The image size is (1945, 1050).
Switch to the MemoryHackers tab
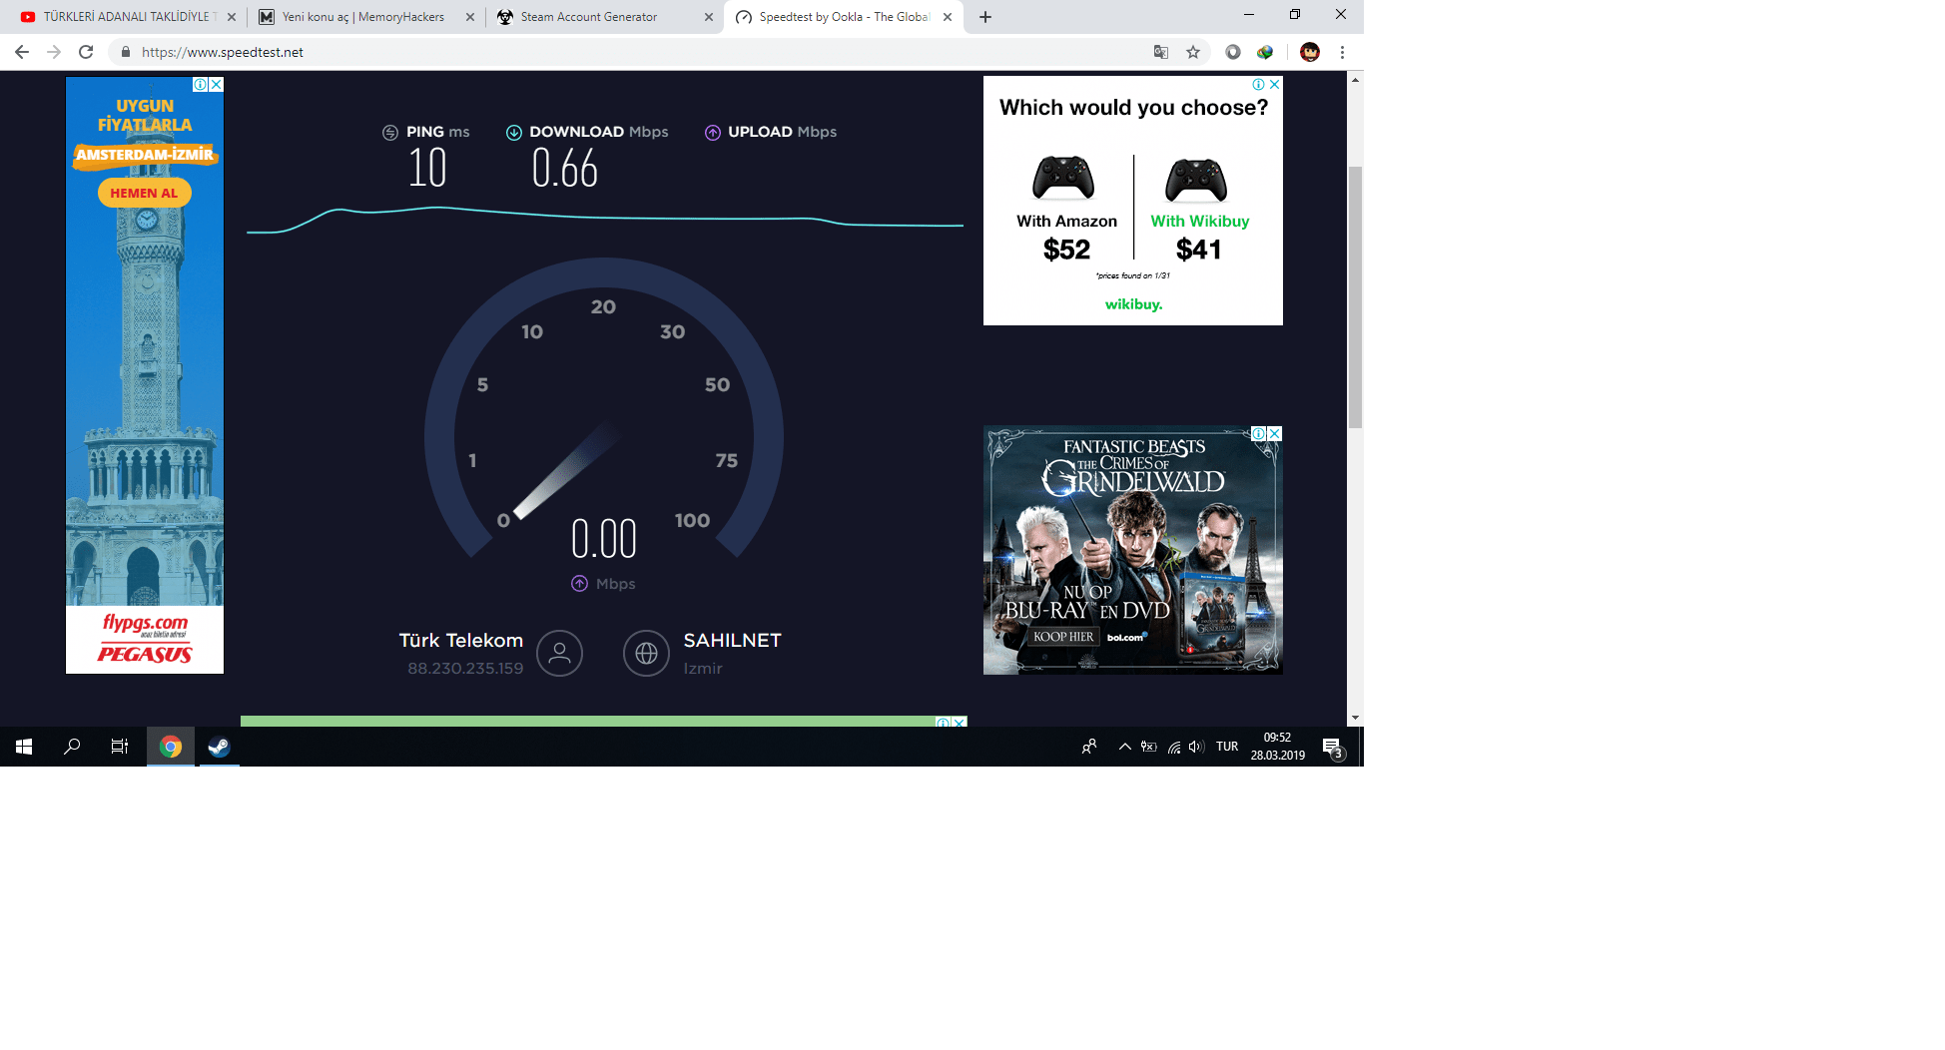coord(365,17)
